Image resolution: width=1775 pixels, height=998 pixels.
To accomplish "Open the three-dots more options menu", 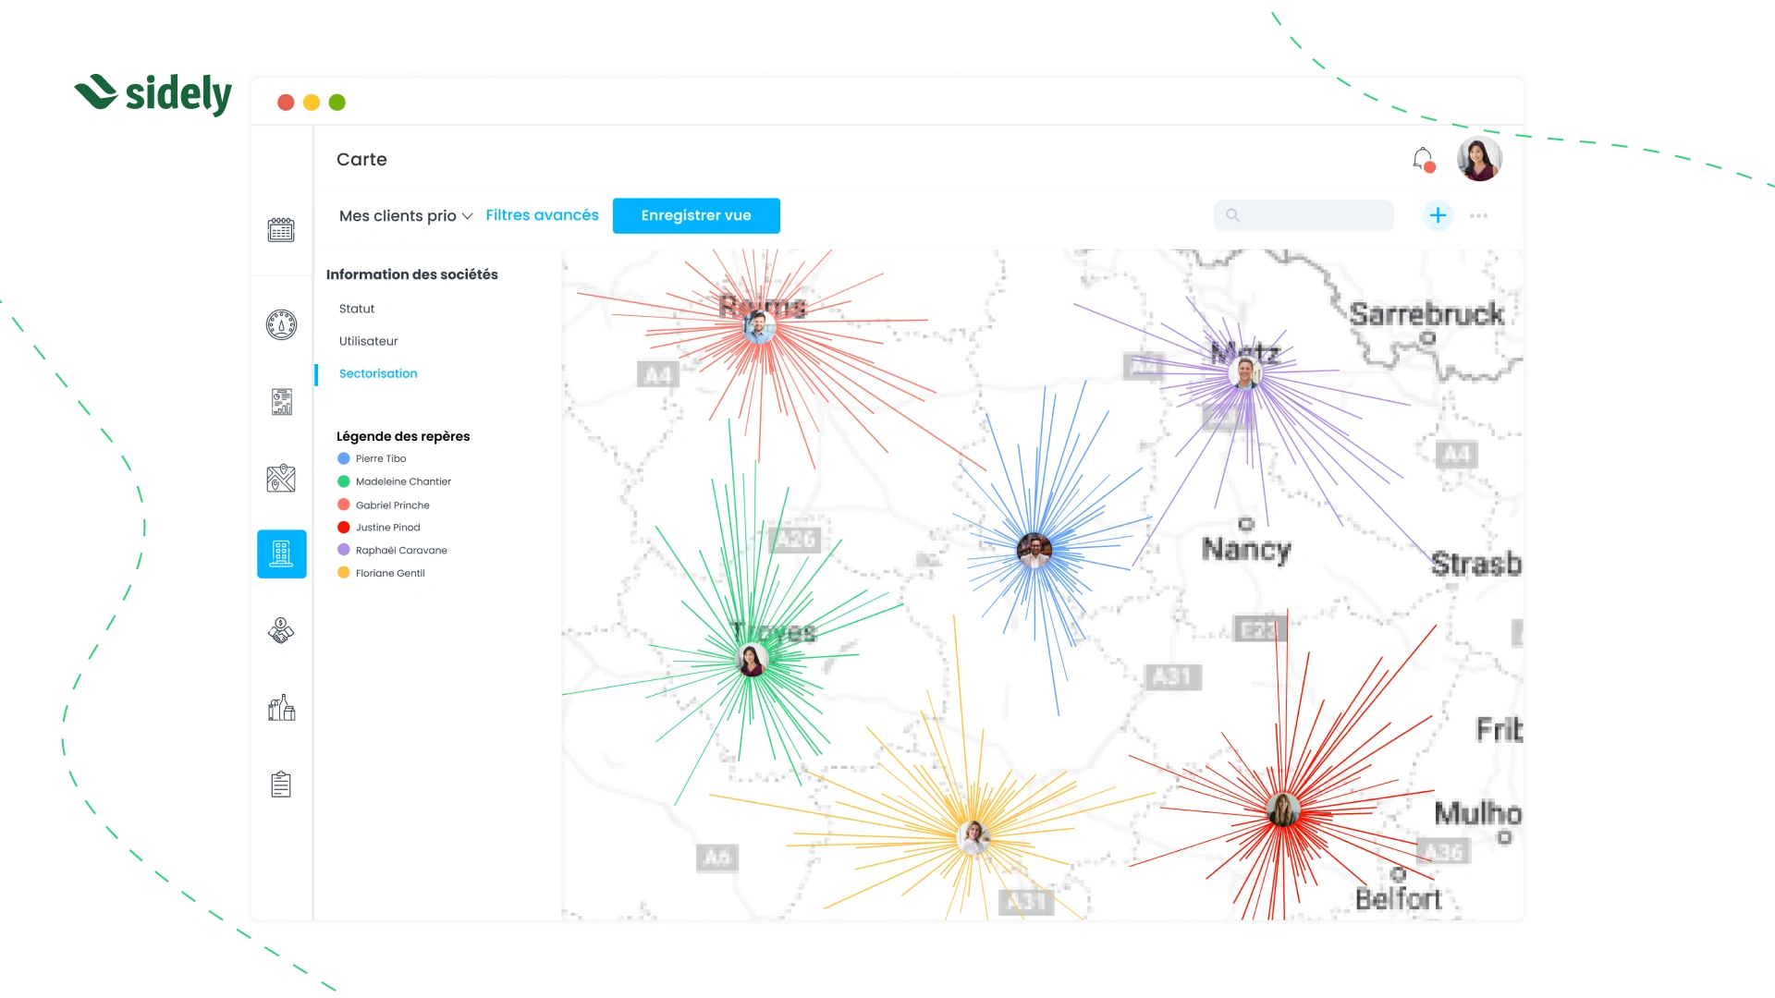I will (1479, 215).
